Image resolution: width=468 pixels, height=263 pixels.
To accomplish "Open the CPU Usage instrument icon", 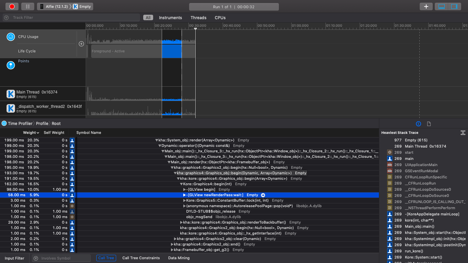I will click(x=10, y=37).
